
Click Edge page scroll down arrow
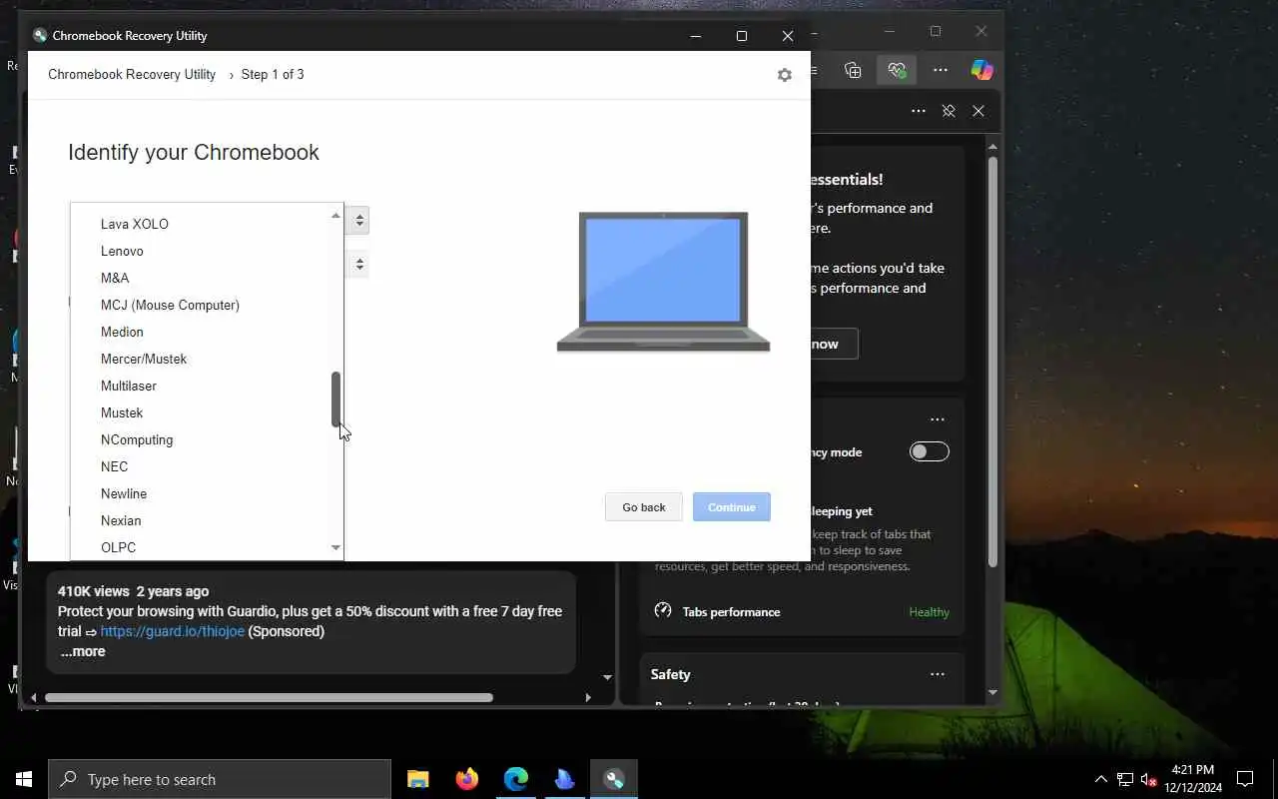607,678
